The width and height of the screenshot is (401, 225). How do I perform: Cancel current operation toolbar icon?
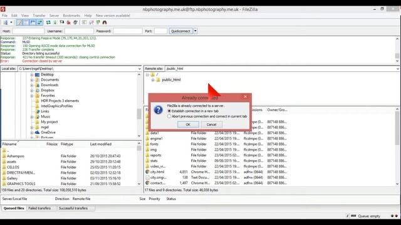click(x=62, y=22)
